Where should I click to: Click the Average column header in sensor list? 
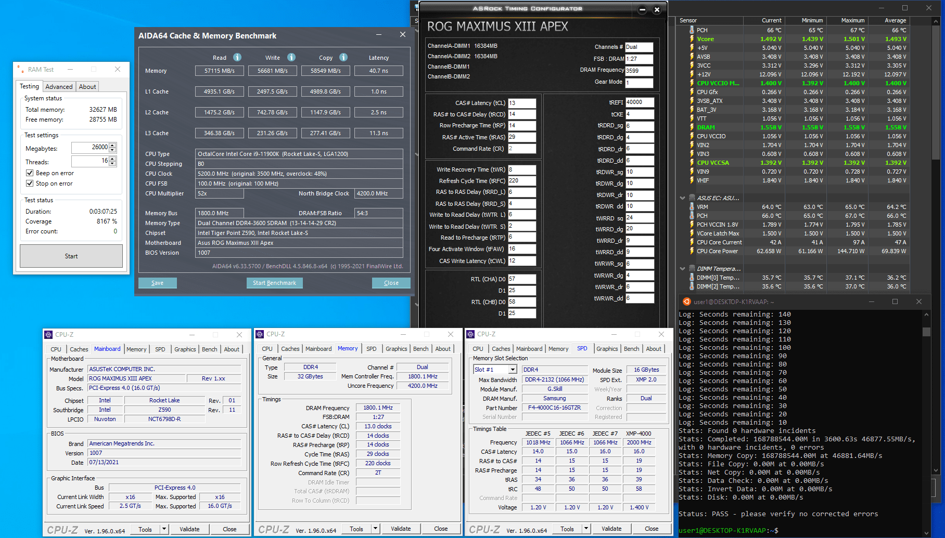tap(889, 21)
